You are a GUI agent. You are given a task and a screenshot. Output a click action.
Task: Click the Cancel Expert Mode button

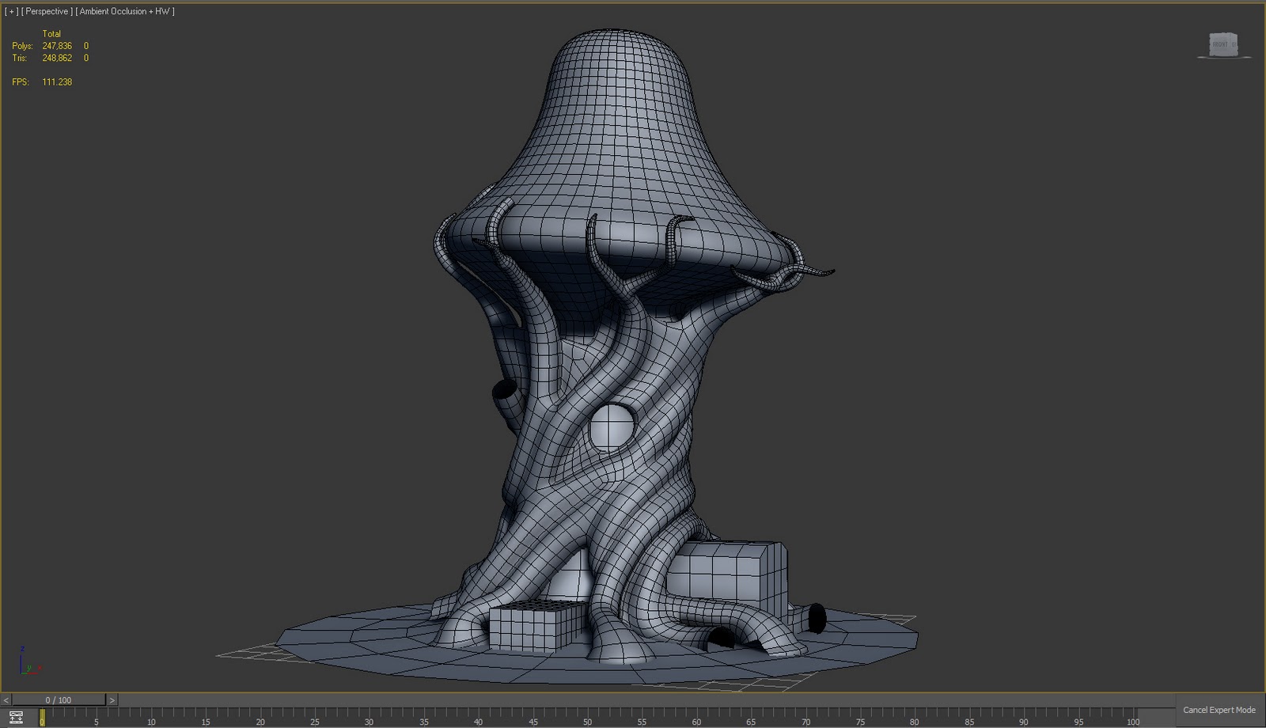pos(1219,710)
